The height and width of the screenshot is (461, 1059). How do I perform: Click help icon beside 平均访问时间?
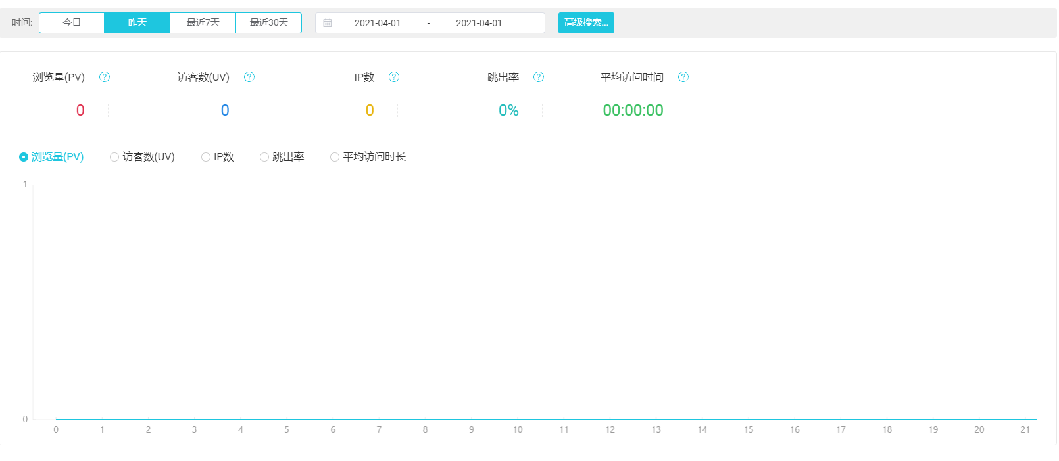click(x=683, y=77)
